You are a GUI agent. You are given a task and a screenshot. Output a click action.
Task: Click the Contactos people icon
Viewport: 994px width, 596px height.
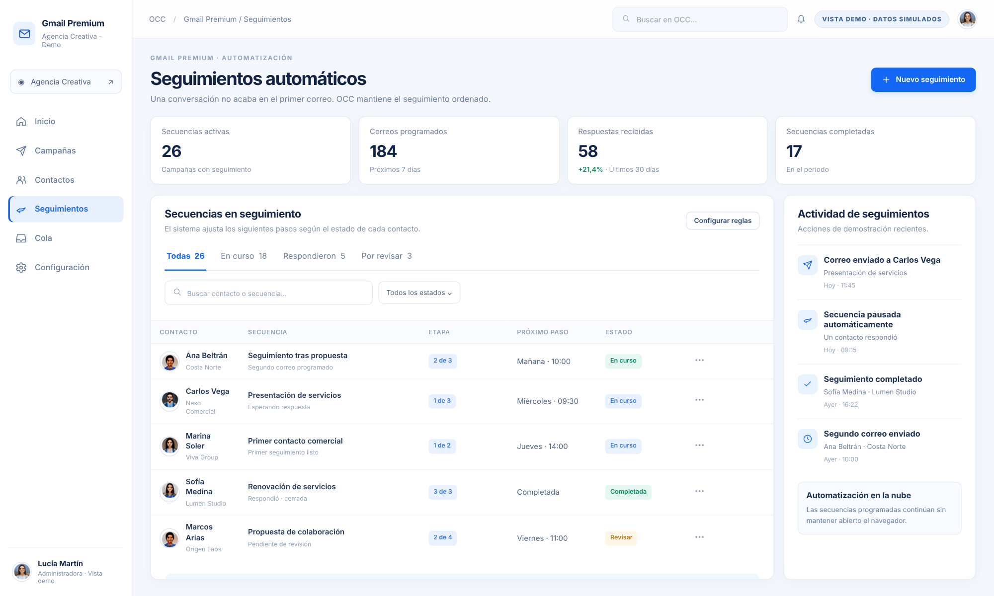pyautogui.click(x=21, y=180)
